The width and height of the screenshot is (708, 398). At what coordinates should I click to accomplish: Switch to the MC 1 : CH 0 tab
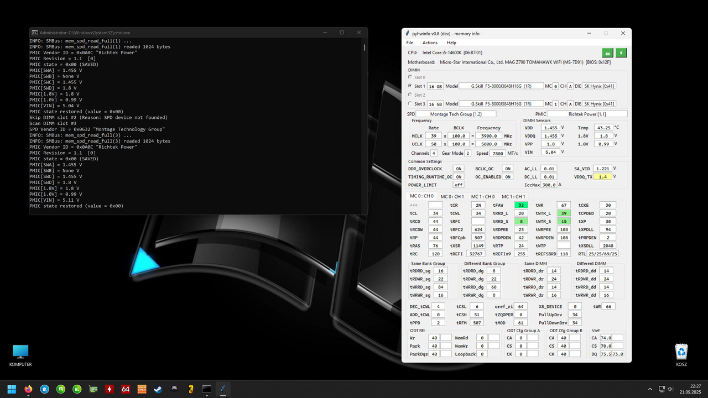483,196
